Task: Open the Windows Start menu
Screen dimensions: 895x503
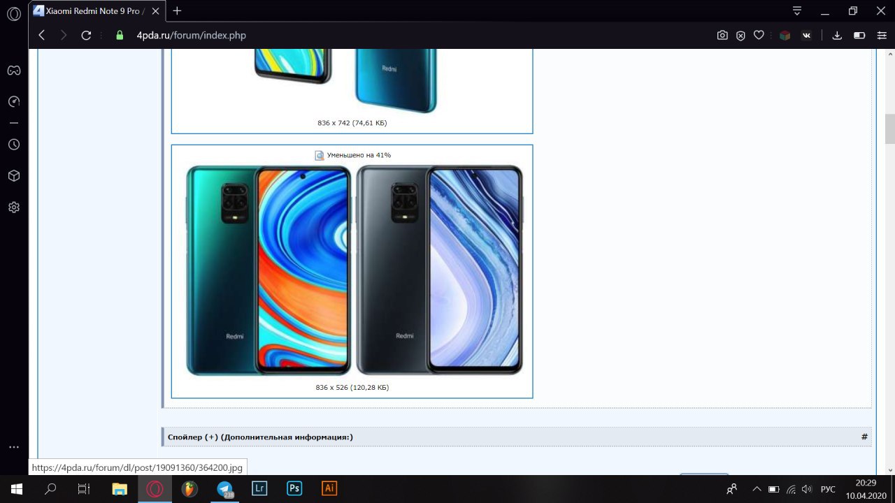Action: [x=16, y=489]
